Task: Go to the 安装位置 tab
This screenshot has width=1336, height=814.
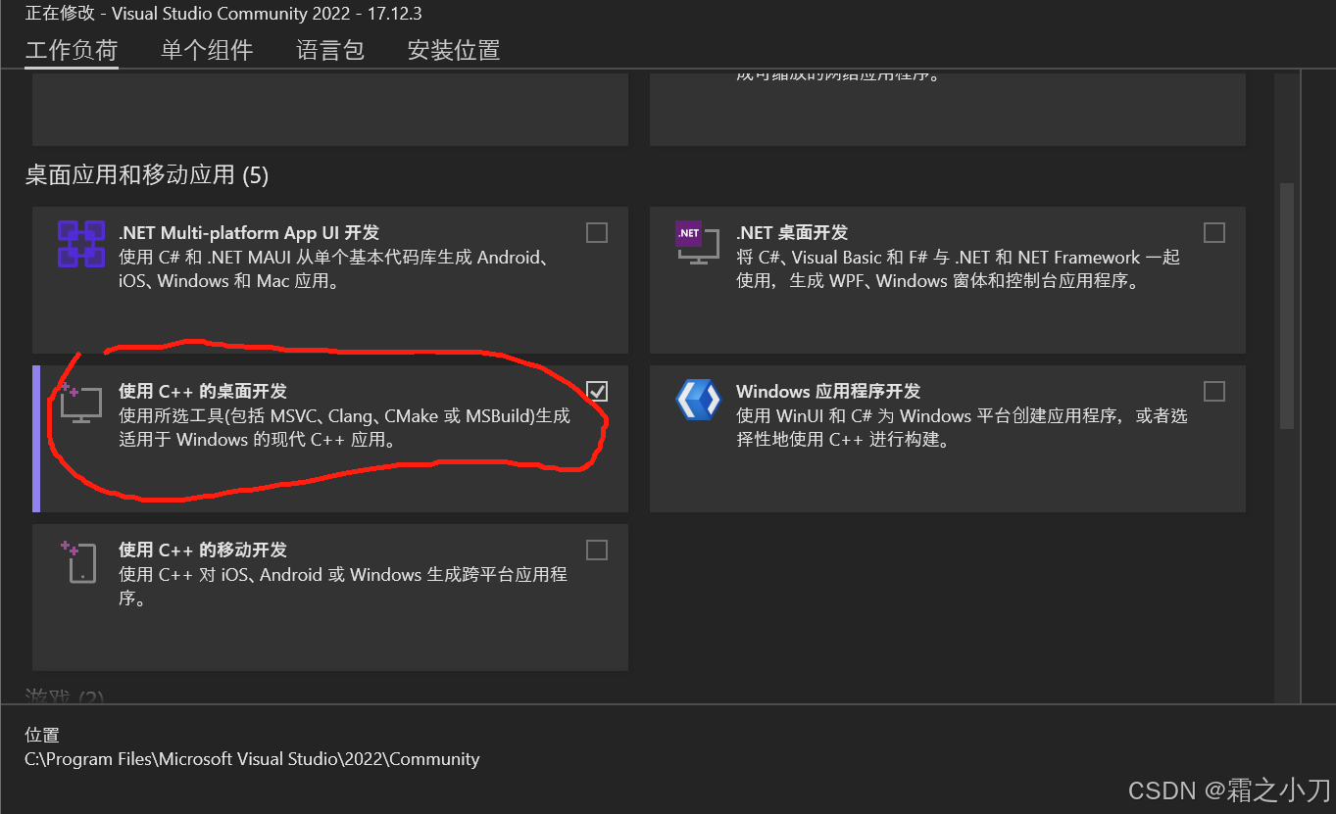Action: tap(452, 50)
